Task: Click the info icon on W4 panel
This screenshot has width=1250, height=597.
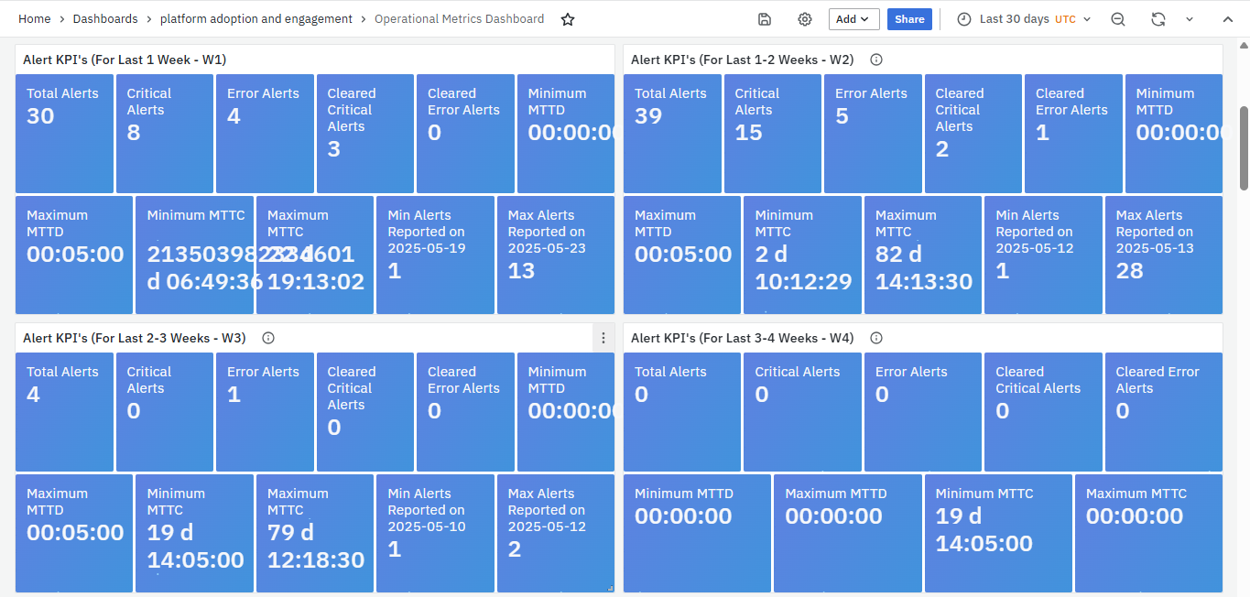Action: (x=876, y=338)
